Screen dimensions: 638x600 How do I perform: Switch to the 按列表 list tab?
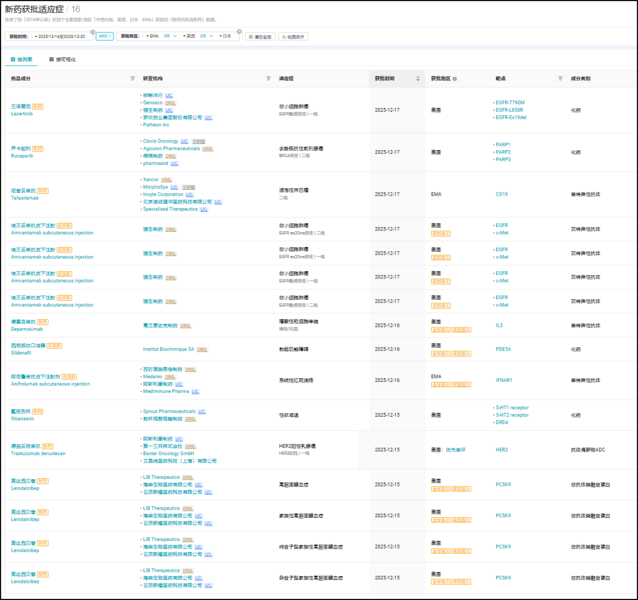pos(22,60)
